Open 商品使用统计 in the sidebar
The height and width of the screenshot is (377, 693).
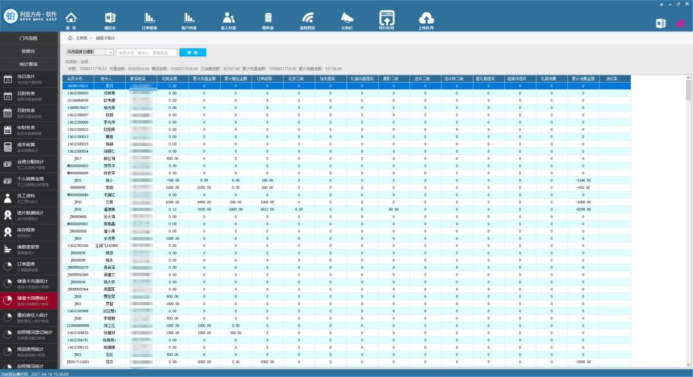coord(29,351)
